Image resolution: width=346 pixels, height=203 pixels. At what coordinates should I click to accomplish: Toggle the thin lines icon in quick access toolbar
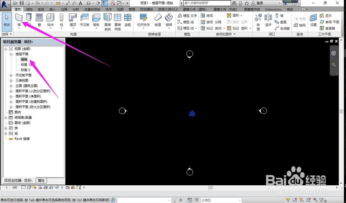(105, 3)
